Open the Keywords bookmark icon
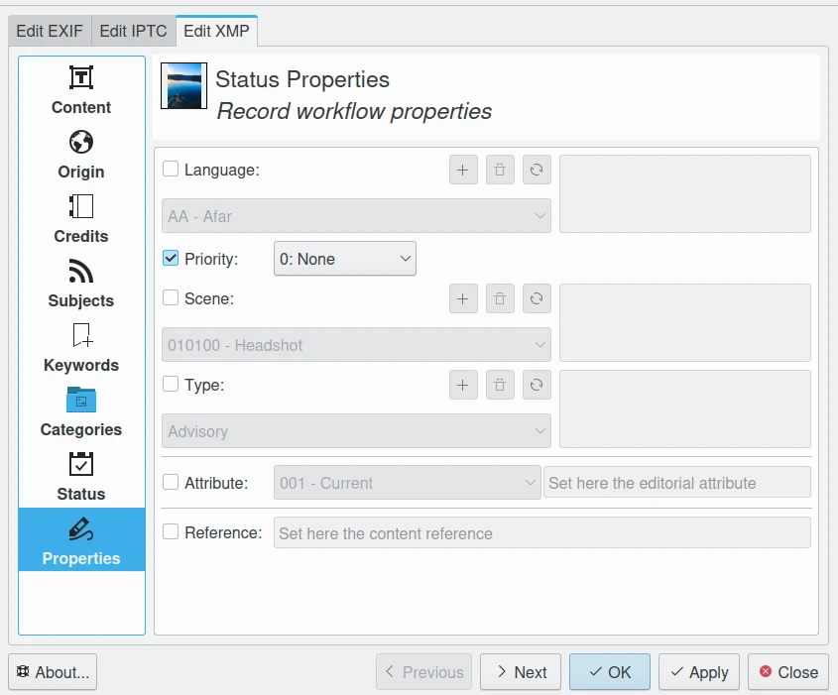The image size is (838, 695). click(81, 335)
